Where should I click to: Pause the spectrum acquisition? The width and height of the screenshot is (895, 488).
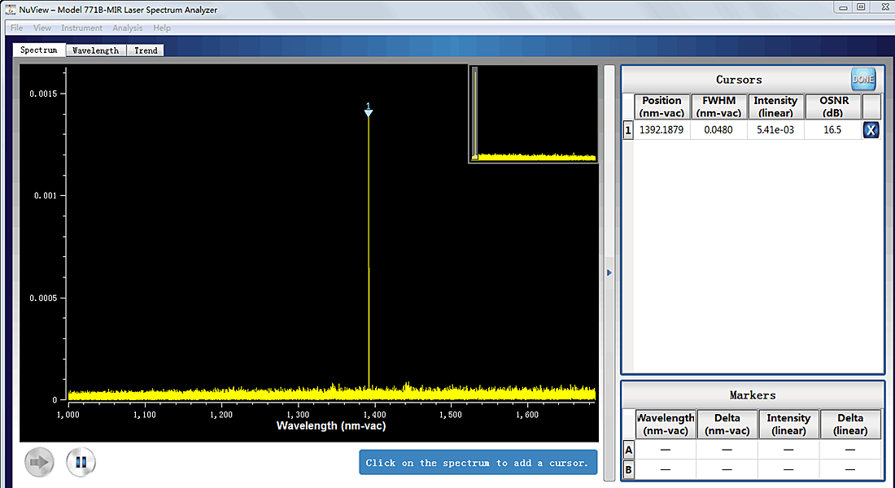click(81, 463)
